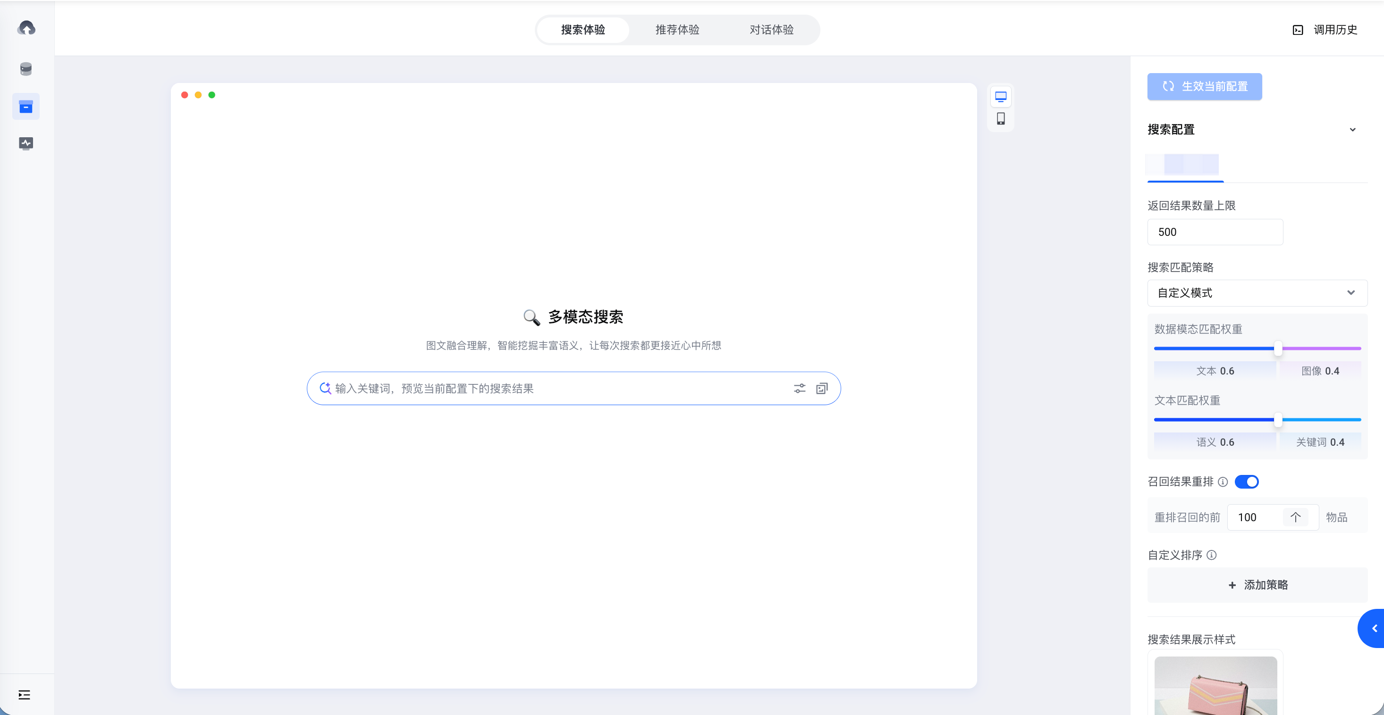1384x715 pixels.
Task: Open 搜索匹配策略 dropdown 自定义模式
Action: tap(1257, 293)
